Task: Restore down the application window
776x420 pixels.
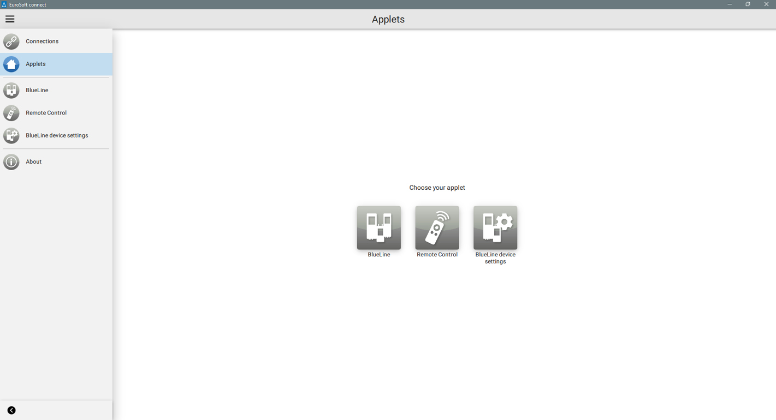Action: [748, 4]
